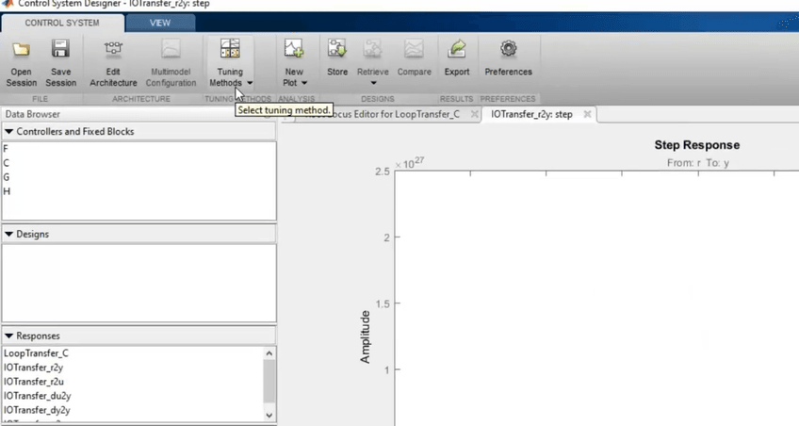Image resolution: width=799 pixels, height=426 pixels.
Task: Open the New Plot dropdown arrow
Action: click(305, 83)
